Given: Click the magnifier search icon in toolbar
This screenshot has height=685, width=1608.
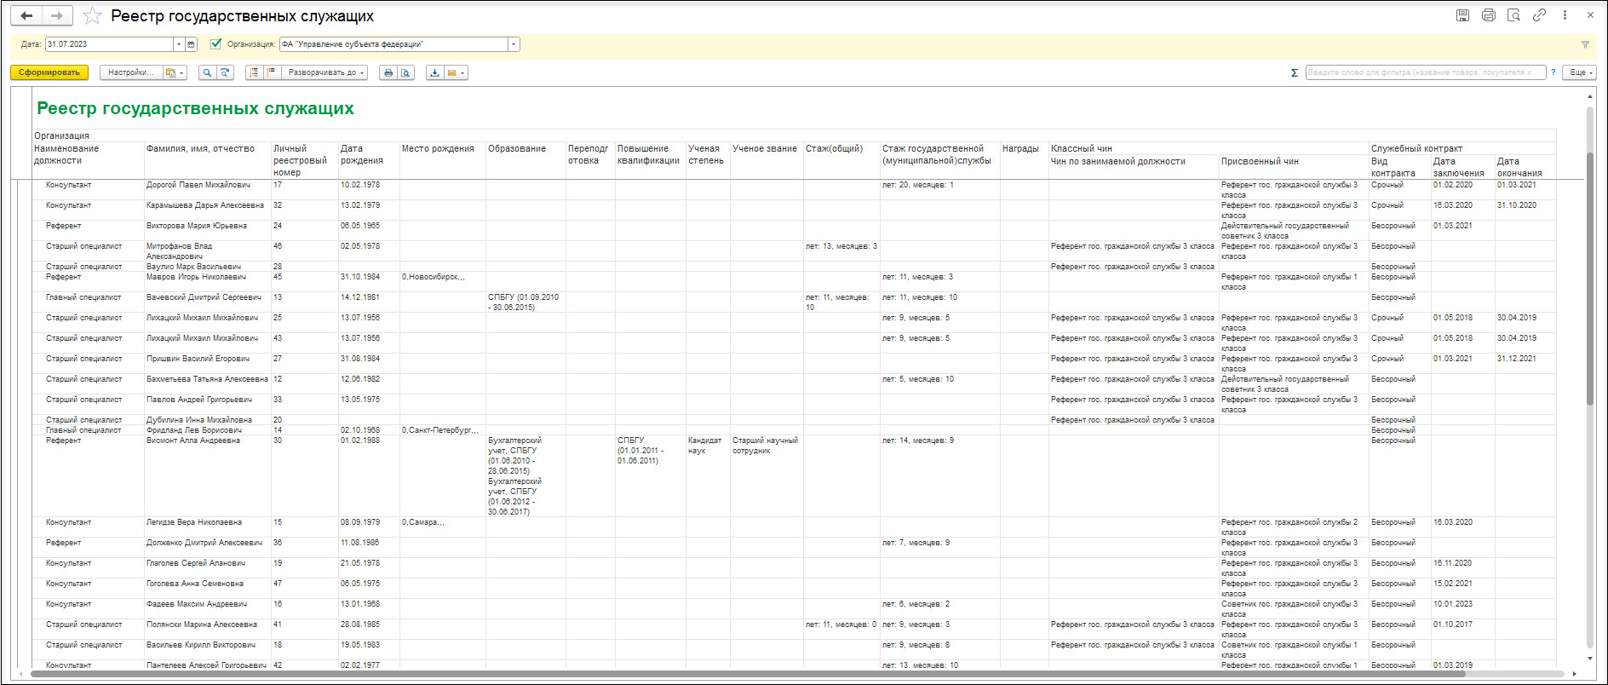Looking at the screenshot, I should (207, 73).
